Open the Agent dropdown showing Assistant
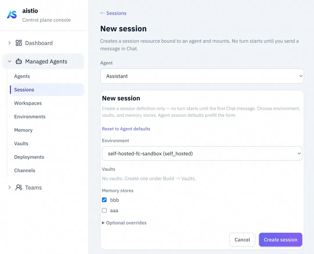314x254 pixels. point(202,76)
